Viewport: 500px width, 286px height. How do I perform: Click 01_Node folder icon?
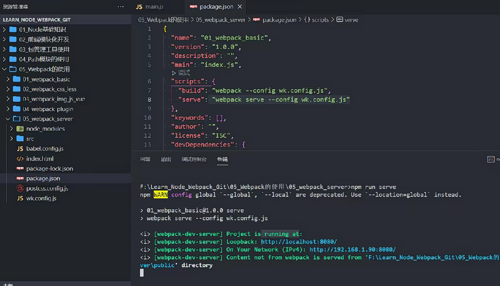13,29
